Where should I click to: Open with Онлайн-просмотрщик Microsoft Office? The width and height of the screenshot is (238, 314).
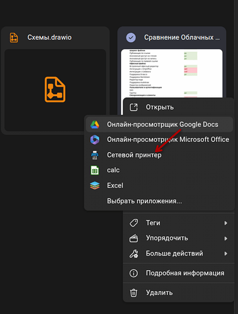[159, 139]
